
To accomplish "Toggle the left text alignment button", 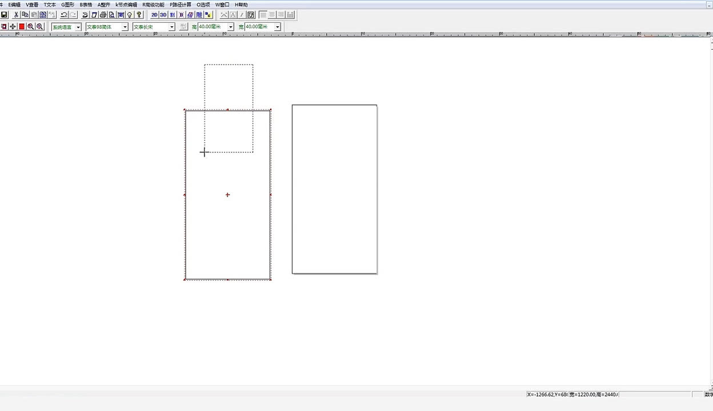I will [x=263, y=15].
